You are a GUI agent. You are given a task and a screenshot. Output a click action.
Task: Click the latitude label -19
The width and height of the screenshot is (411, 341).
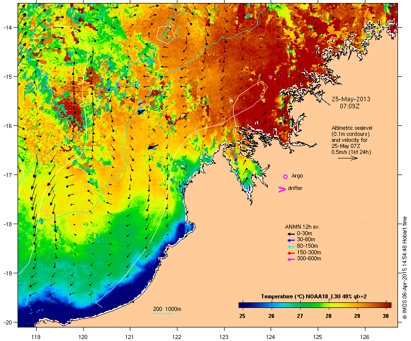tap(7, 273)
